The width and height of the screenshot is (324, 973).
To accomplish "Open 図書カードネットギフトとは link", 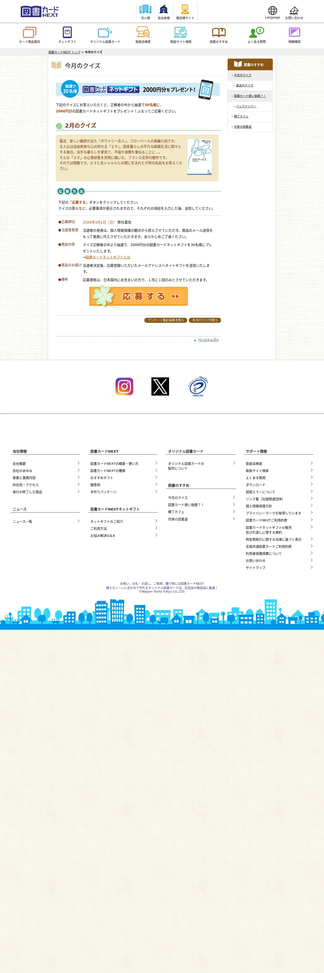I will (108, 257).
